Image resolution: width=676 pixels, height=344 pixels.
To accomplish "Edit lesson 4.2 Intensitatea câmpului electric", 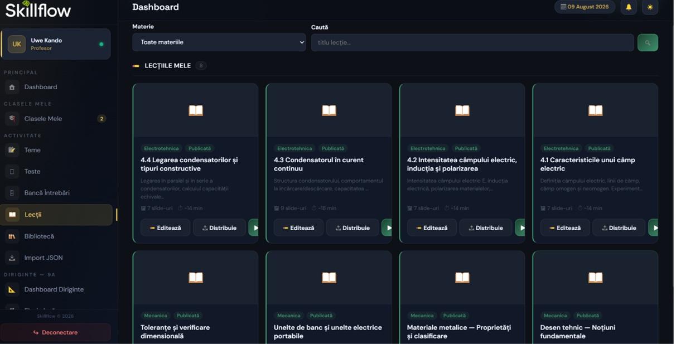I will coord(433,229).
